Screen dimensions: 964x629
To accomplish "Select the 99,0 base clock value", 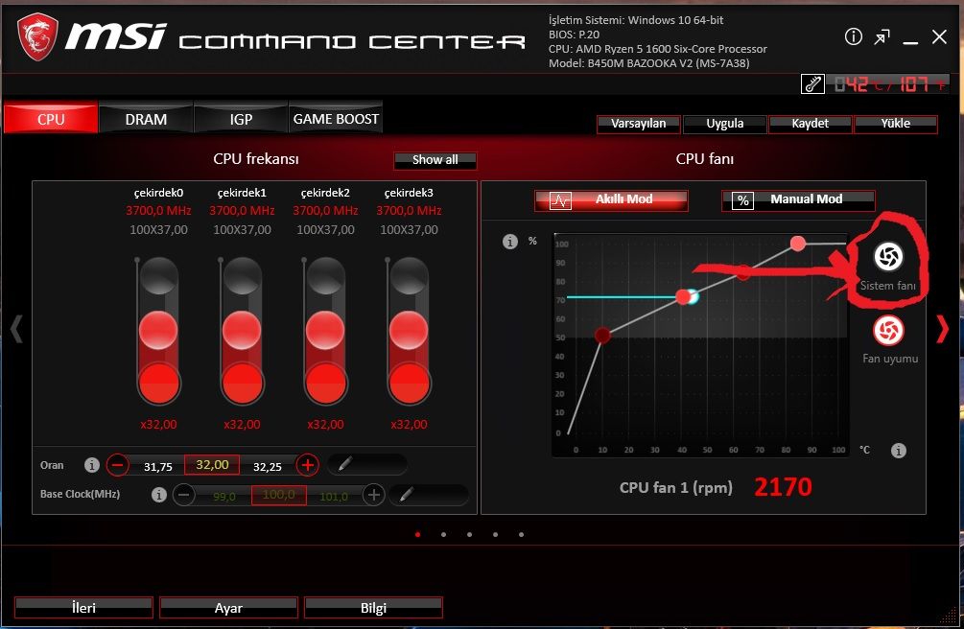I will click(223, 496).
